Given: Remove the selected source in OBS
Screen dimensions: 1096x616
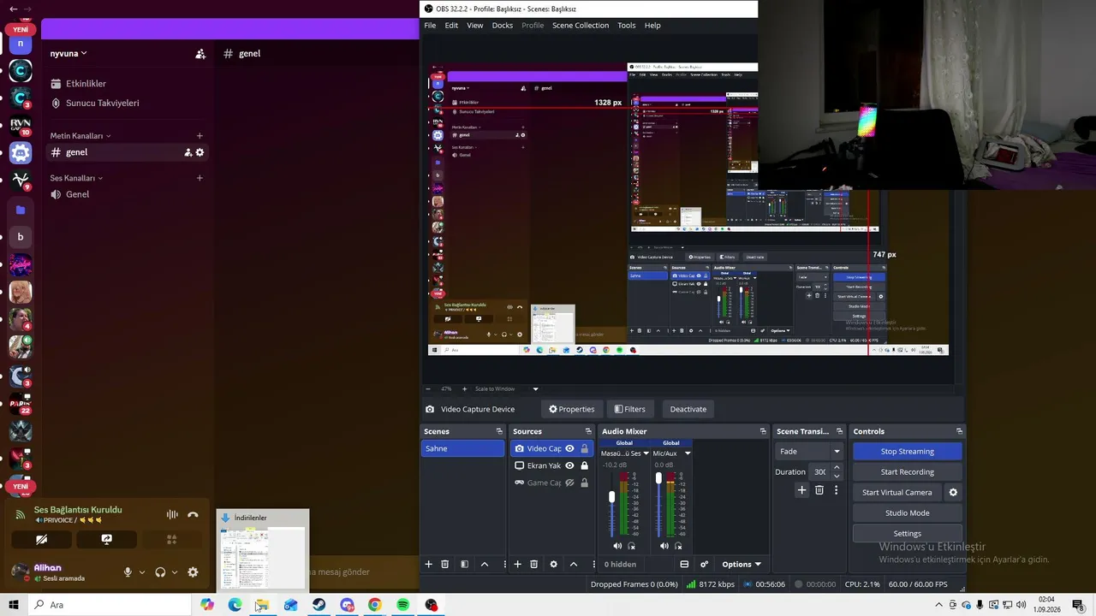Looking at the screenshot, I should pos(533,564).
